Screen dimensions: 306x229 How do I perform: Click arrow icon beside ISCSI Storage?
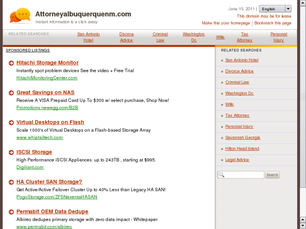pos(11,153)
